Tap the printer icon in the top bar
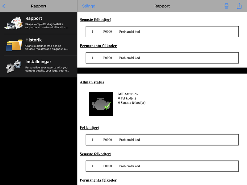Viewport: 247px width, 185px height. pyautogui.click(x=226, y=6)
